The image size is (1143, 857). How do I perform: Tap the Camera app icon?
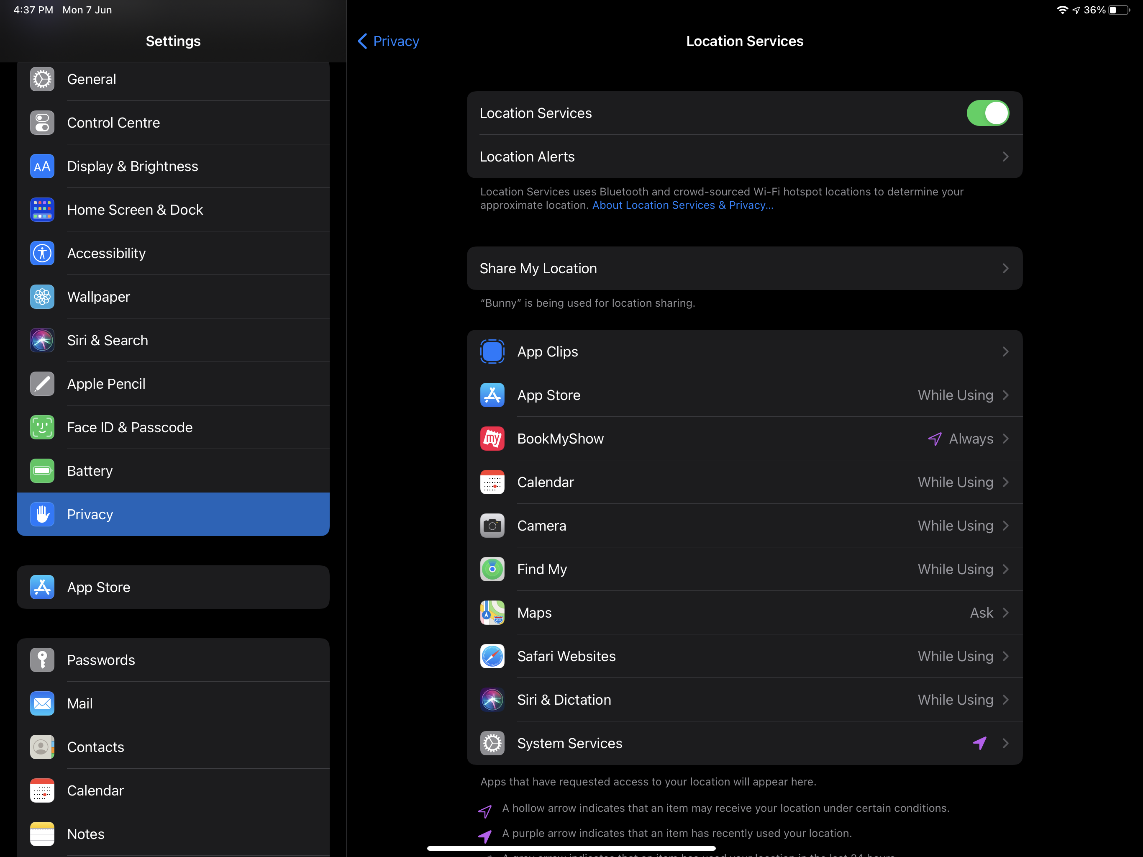[x=492, y=526]
